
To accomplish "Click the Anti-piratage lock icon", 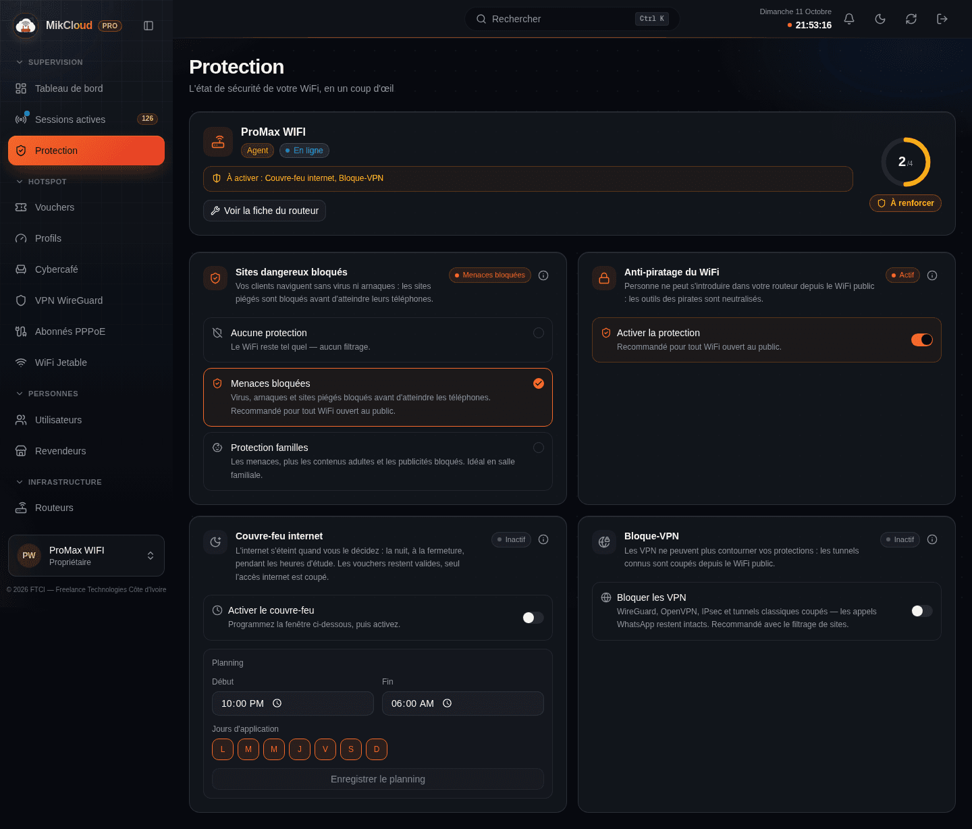I will [x=604, y=278].
